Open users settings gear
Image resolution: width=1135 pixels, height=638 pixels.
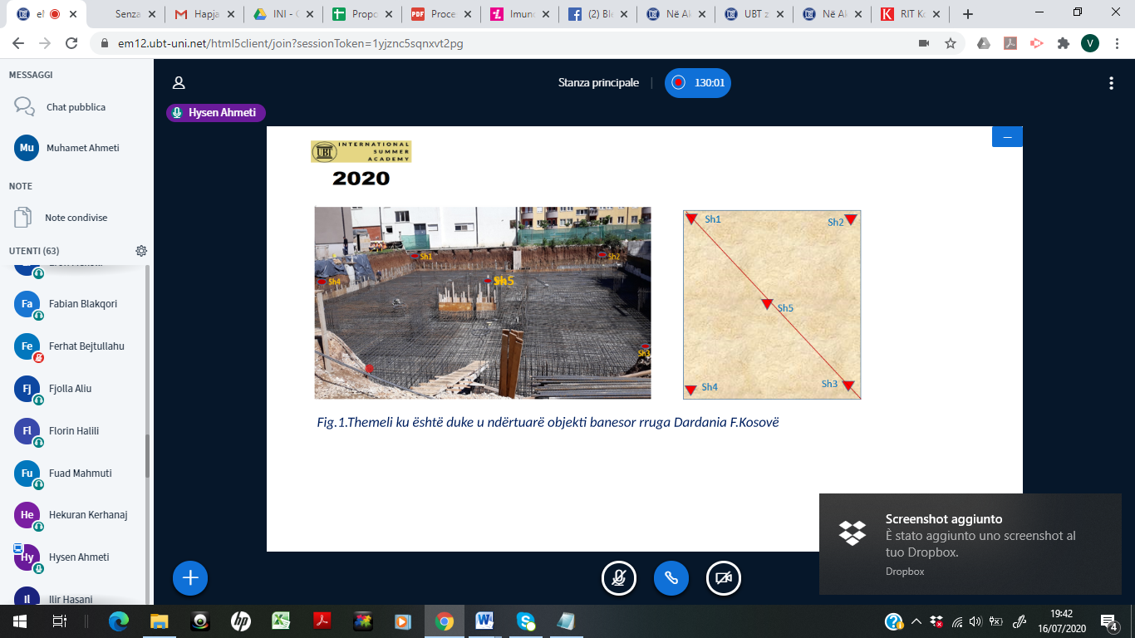pyautogui.click(x=141, y=251)
